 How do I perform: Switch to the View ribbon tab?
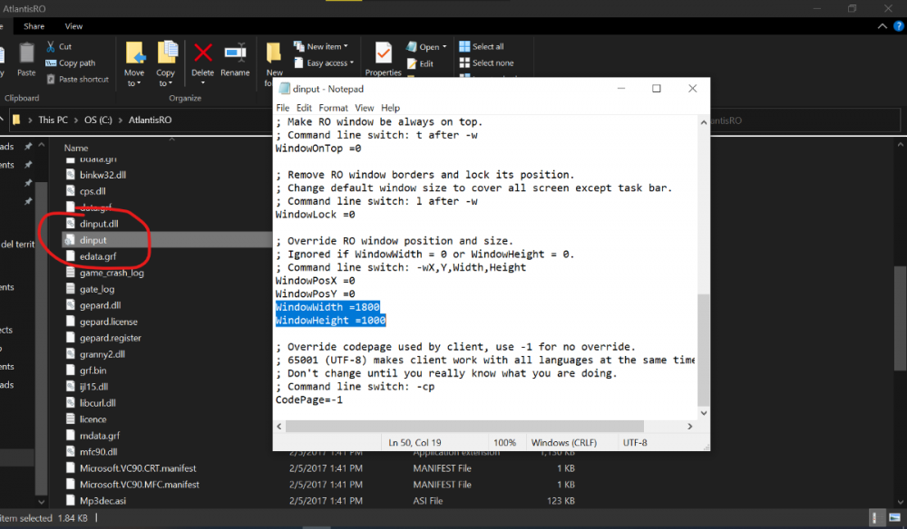tap(73, 26)
